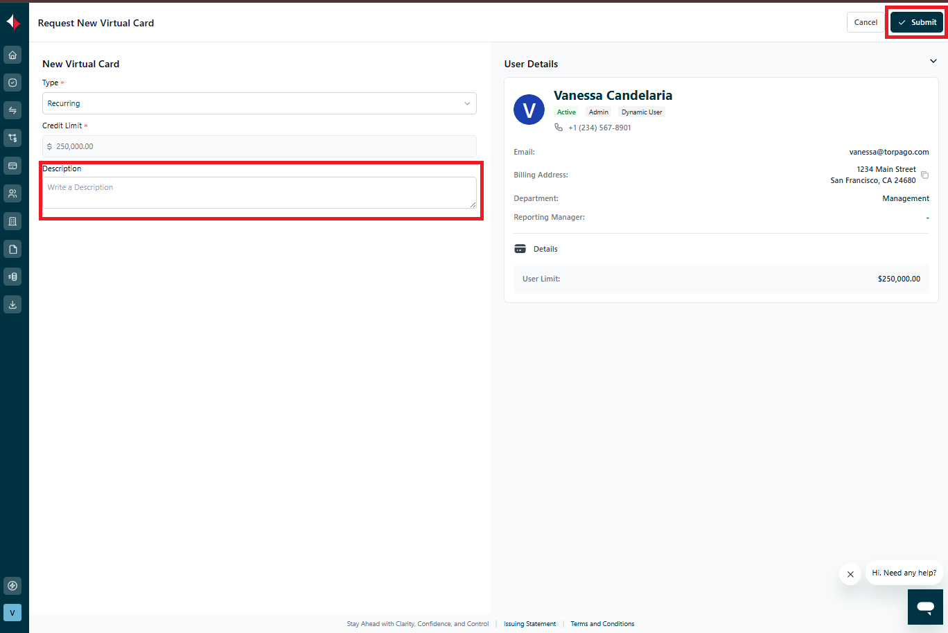948x633 pixels.
Task: Click the phone number +1 (234) 567-8901
Action: [600, 128]
